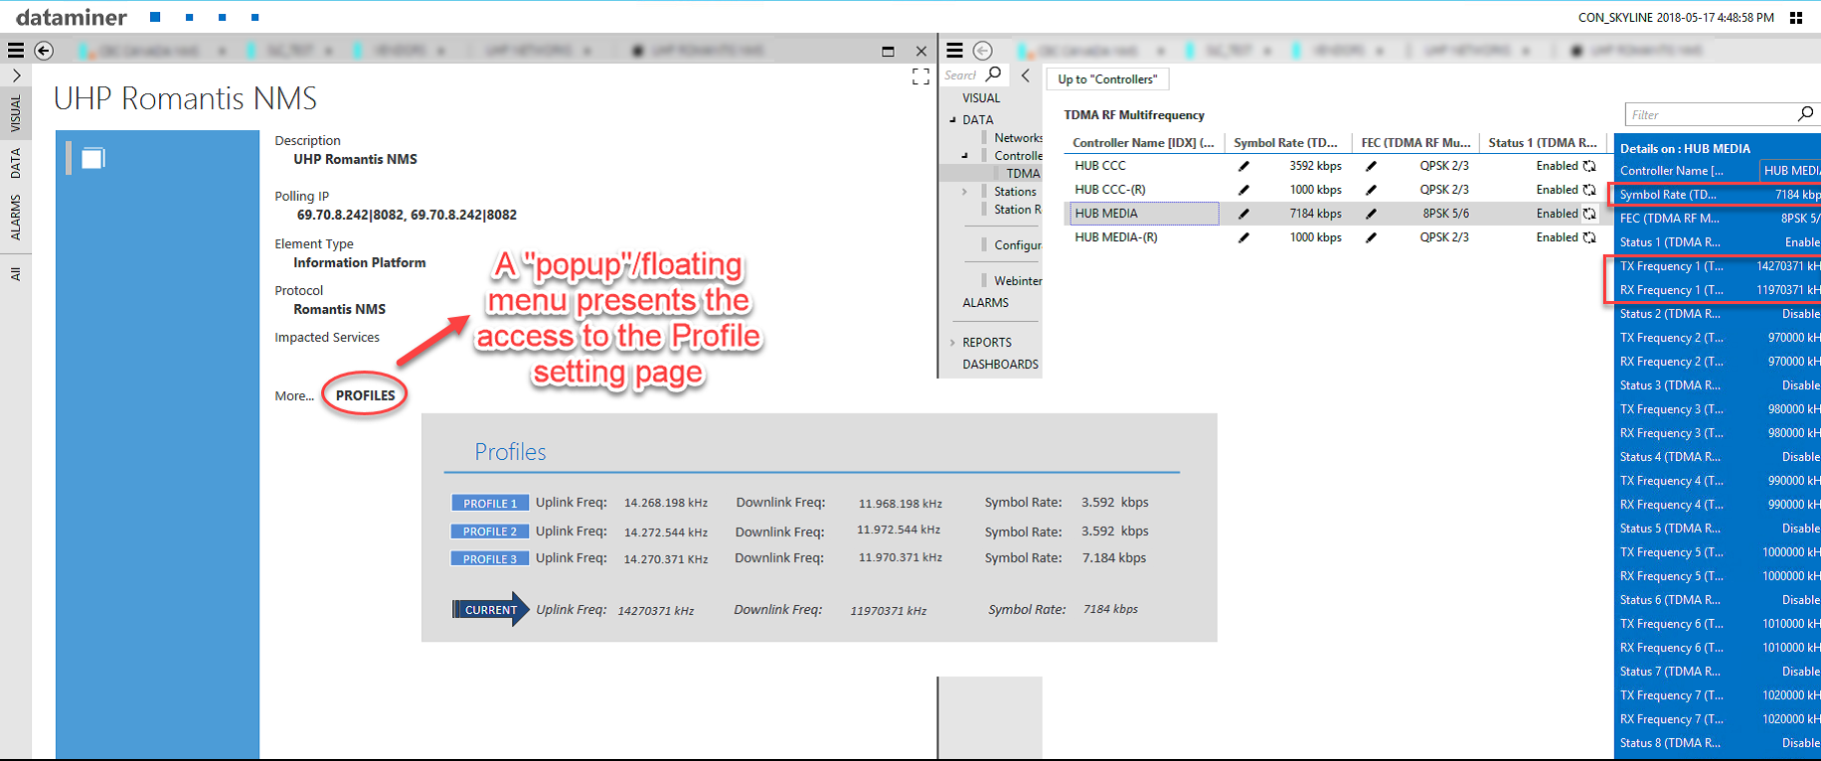1821x761 pixels.
Task: Select TDMA tree item
Action: (x=1023, y=174)
